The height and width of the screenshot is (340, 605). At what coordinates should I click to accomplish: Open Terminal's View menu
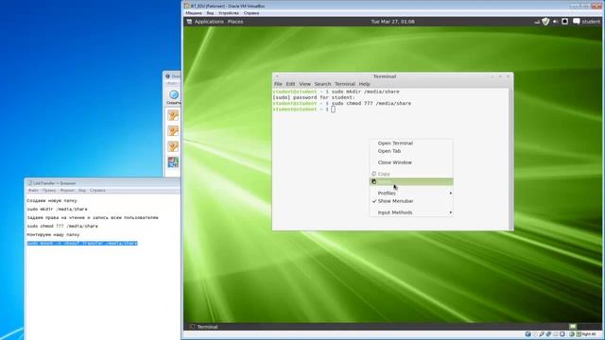coord(304,84)
